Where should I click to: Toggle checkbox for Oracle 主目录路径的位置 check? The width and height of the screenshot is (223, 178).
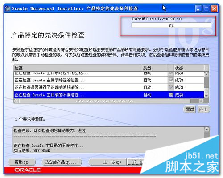(171, 80)
